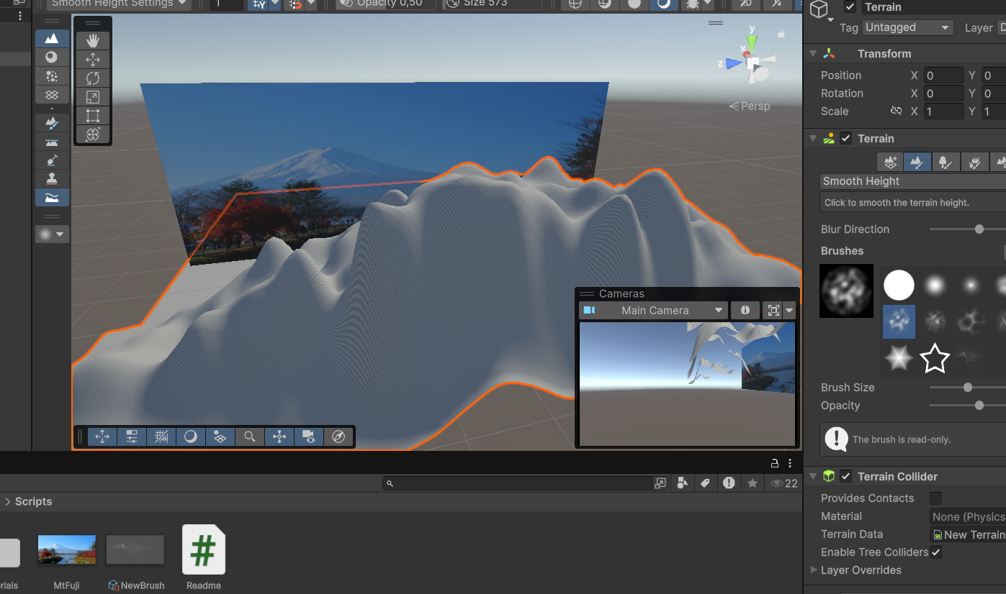Click the scene search magnifier overlay icon
The width and height of the screenshot is (1006, 594).
coord(249,437)
